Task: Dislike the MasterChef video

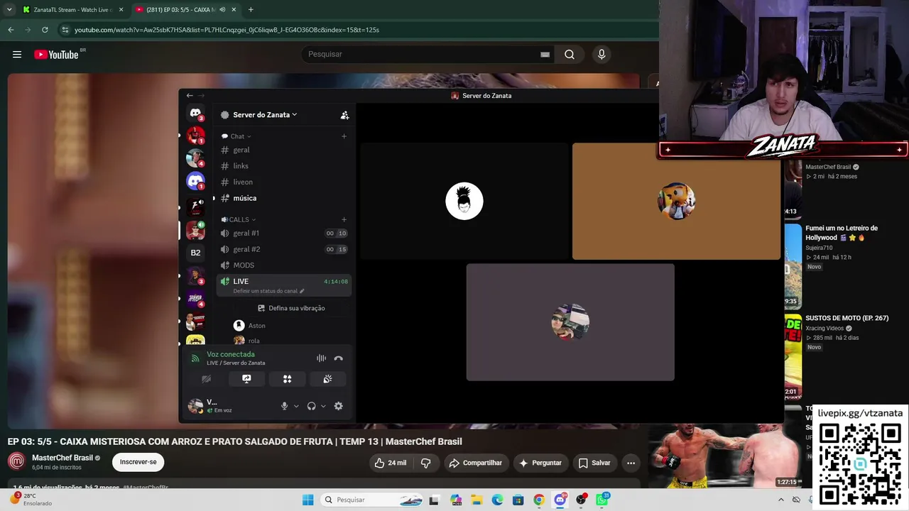Action: tap(426, 463)
